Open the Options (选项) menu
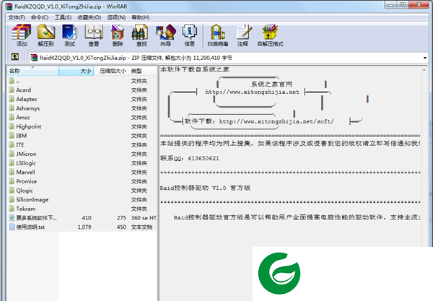Screen dimensions: 433x301 (116, 17)
